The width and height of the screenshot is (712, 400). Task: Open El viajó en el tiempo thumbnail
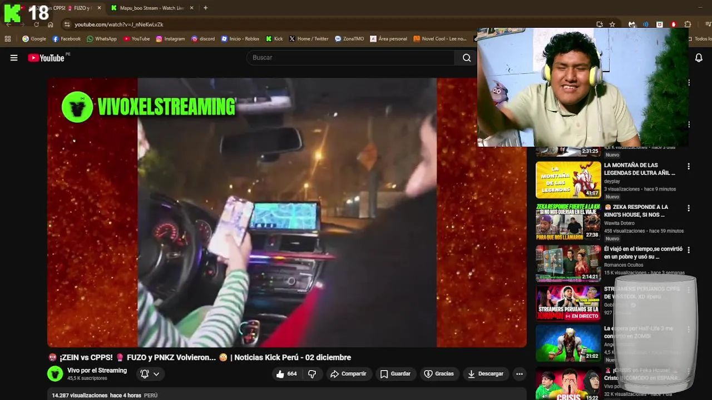[568, 264]
